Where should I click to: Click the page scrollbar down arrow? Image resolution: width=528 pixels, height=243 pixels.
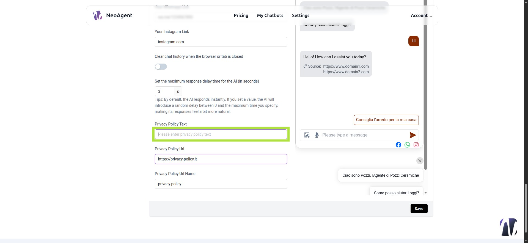pos(526,241)
